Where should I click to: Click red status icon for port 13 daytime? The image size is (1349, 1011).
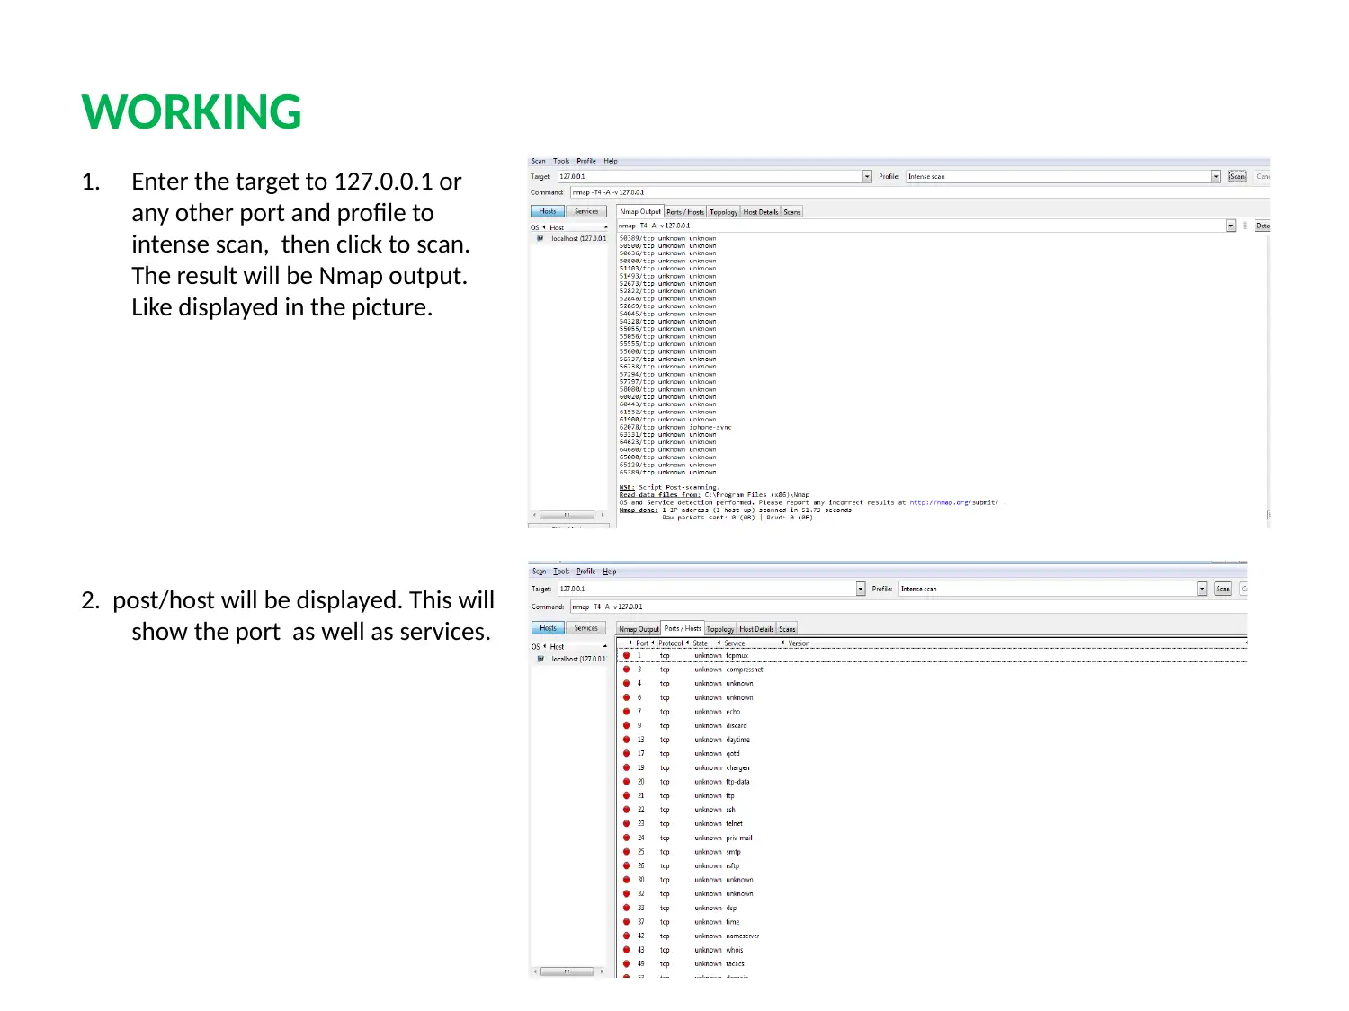point(627,740)
